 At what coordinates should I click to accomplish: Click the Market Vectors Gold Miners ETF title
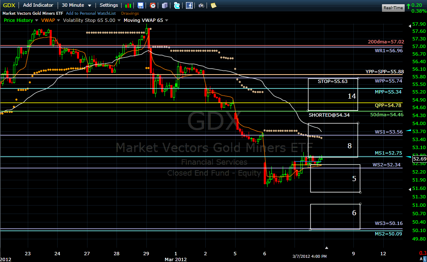tap(33, 13)
